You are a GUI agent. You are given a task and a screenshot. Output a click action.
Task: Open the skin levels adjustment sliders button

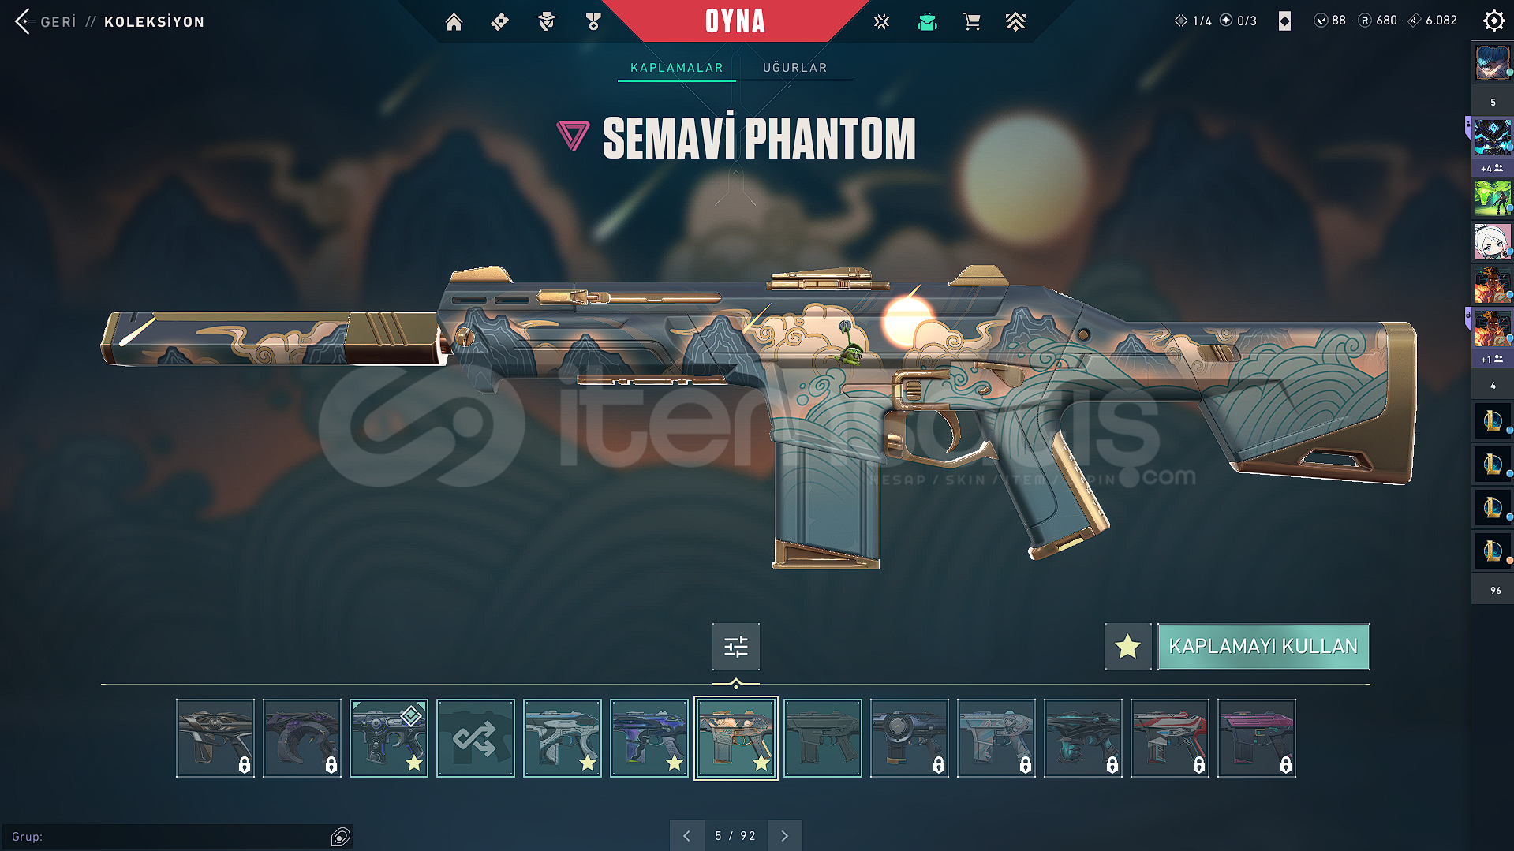tap(735, 647)
